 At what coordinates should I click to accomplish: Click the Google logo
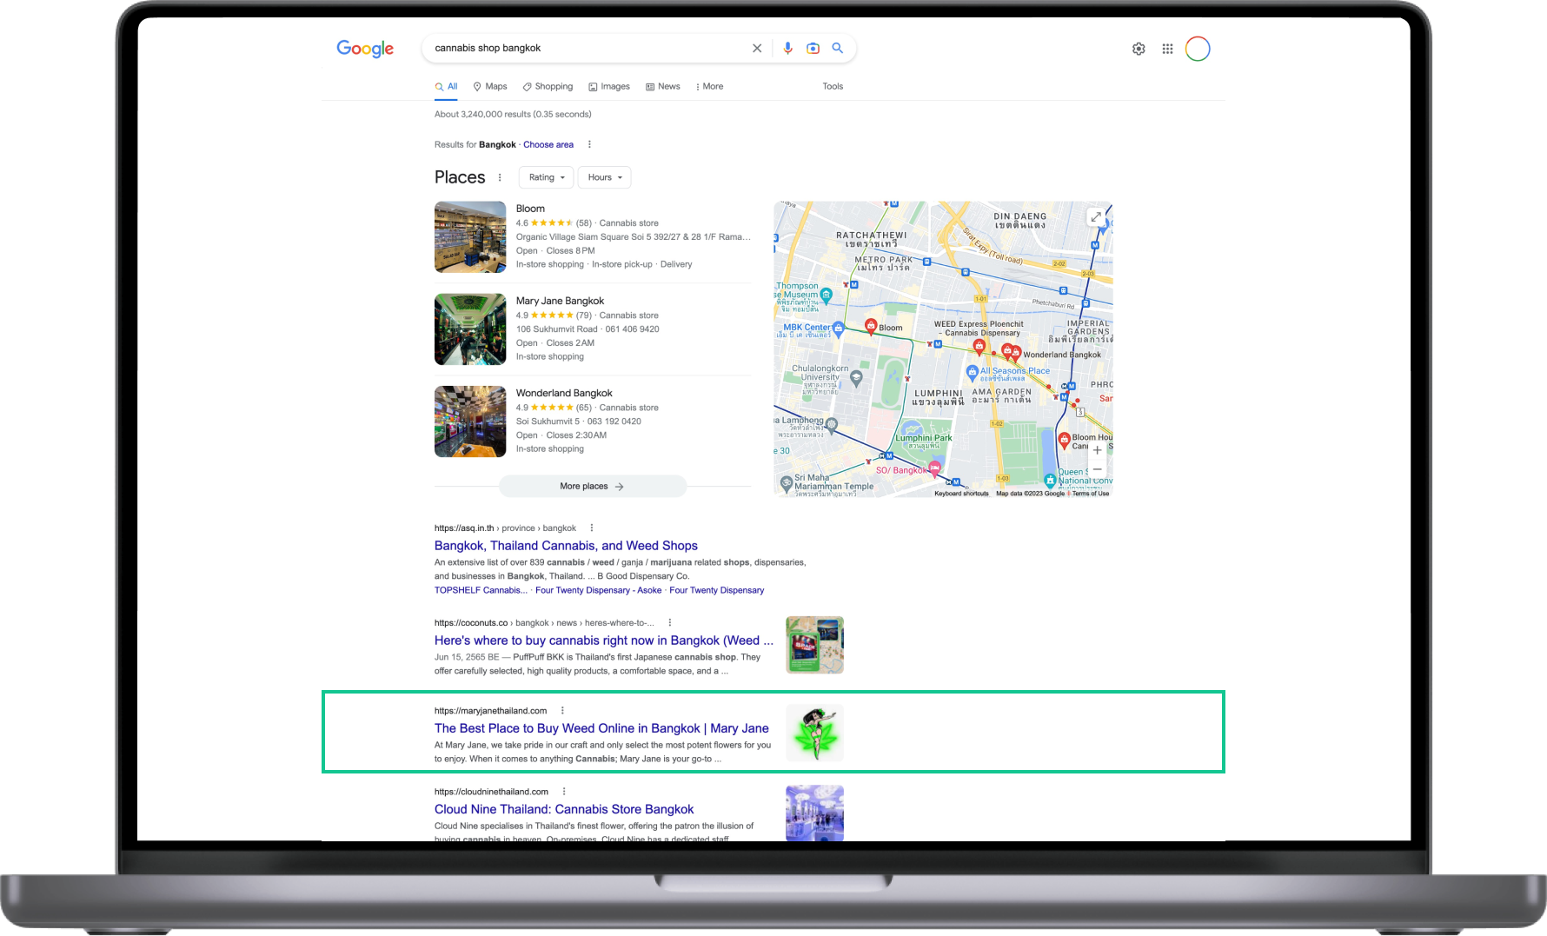(365, 49)
